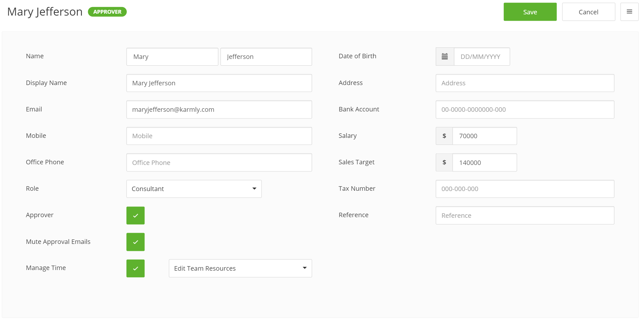Click the Tax Number label
The image size is (641, 320).
coord(357,188)
